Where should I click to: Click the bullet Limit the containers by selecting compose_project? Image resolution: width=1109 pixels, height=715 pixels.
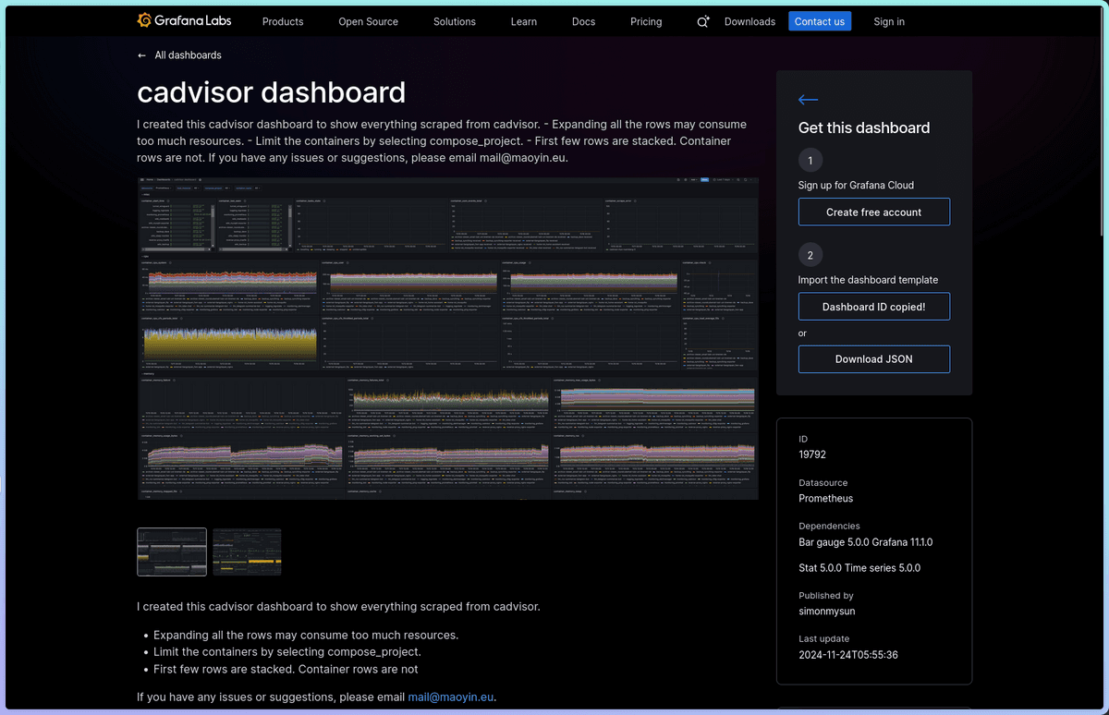click(x=287, y=652)
